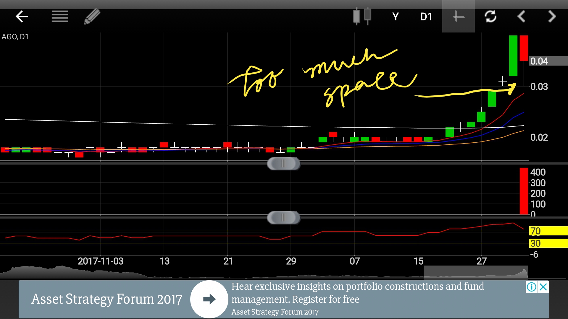This screenshot has height=319, width=568.
Task: Click the latest red candlestick
Action: tap(524, 48)
